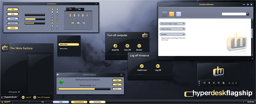Select the blue radio button with a dot
256x104 pixels.
pyautogui.click(x=57, y=15)
